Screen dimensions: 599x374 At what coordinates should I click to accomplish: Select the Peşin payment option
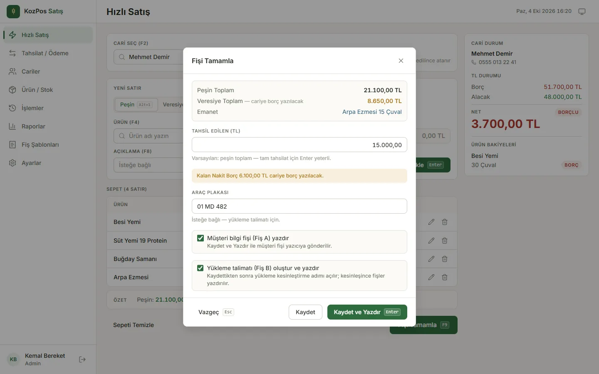[136, 104]
